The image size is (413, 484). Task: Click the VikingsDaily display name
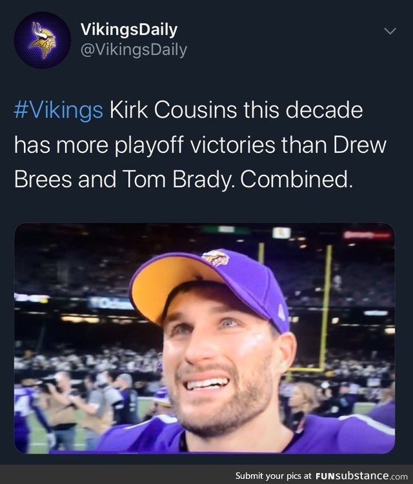click(x=128, y=30)
